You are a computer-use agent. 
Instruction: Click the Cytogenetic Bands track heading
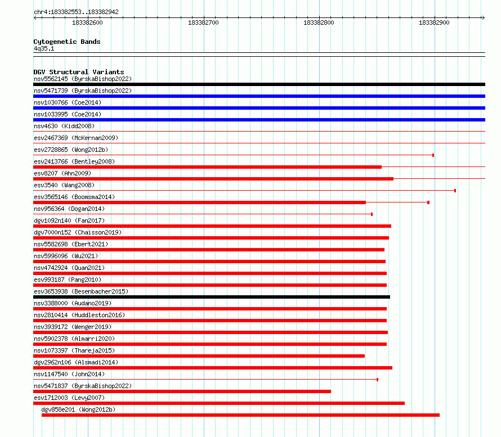pos(67,42)
